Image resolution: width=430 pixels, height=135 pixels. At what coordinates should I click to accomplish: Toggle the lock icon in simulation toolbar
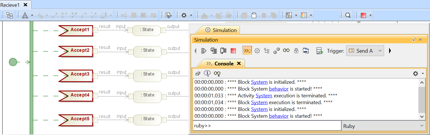[x=296, y=51]
